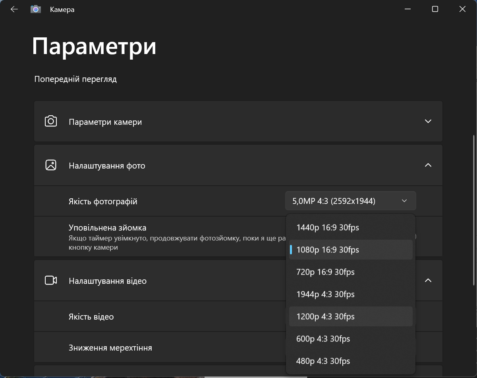Pick the 480p 4:3 30fps option
Image resolution: width=477 pixels, height=378 pixels.
(x=351, y=361)
